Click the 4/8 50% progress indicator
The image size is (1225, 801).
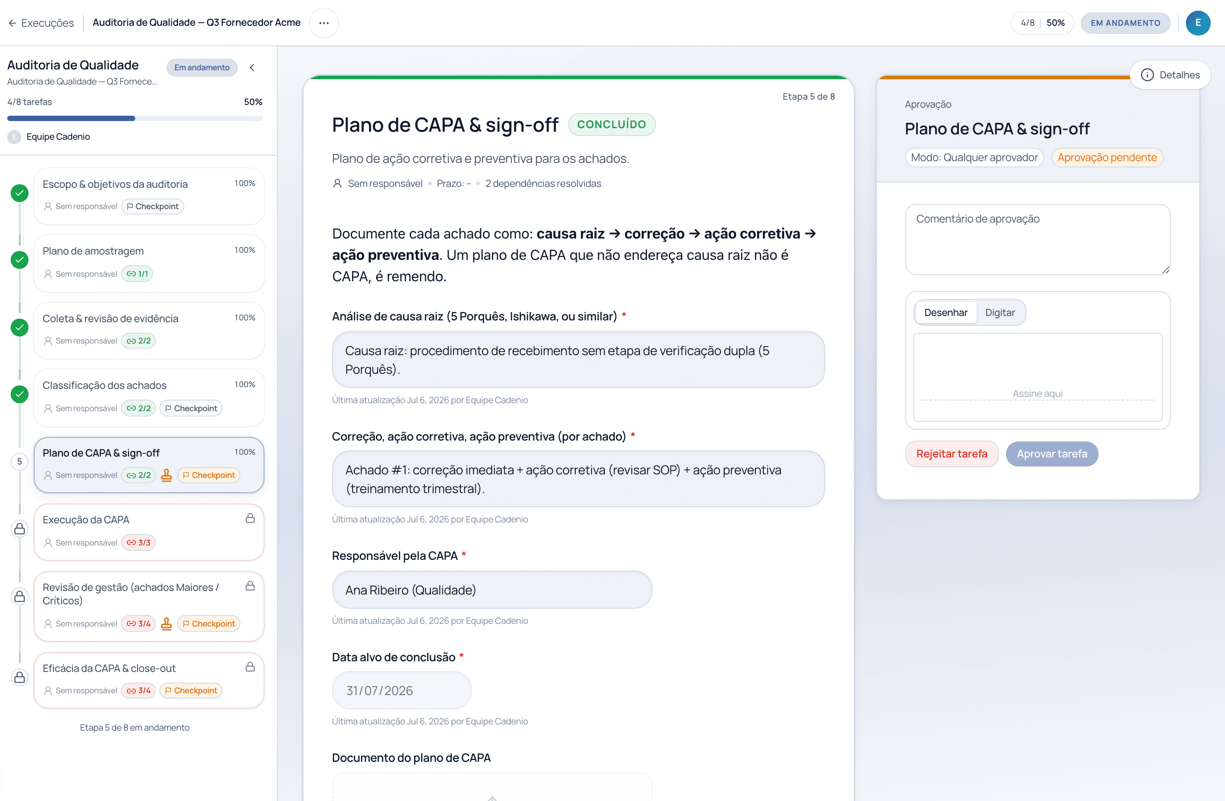coord(1042,23)
